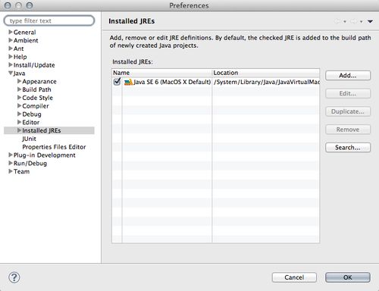Expand the Help preferences category

point(11,57)
